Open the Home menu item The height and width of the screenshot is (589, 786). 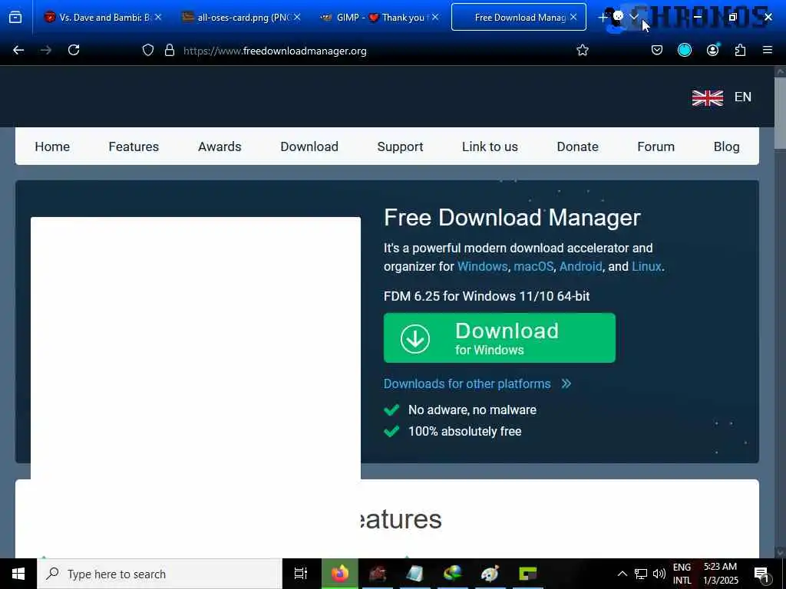(52, 146)
